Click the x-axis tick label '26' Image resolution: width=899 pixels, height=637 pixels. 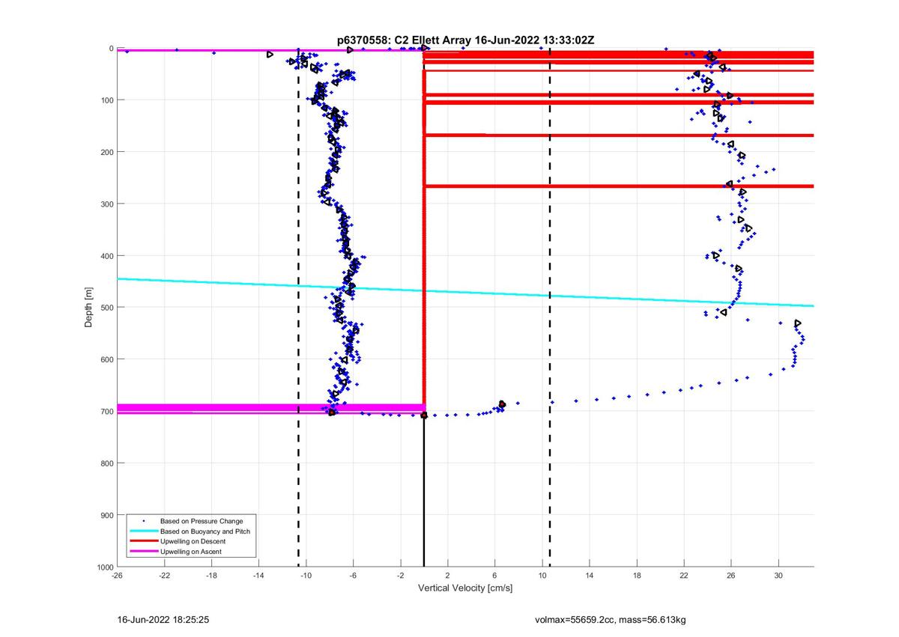731,576
